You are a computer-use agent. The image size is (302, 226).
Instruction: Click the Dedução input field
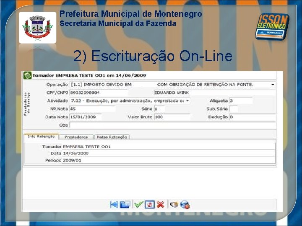(x=253, y=117)
